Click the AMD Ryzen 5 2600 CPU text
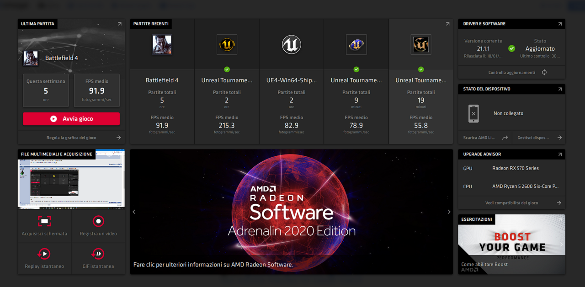The image size is (585, 287). point(525,186)
